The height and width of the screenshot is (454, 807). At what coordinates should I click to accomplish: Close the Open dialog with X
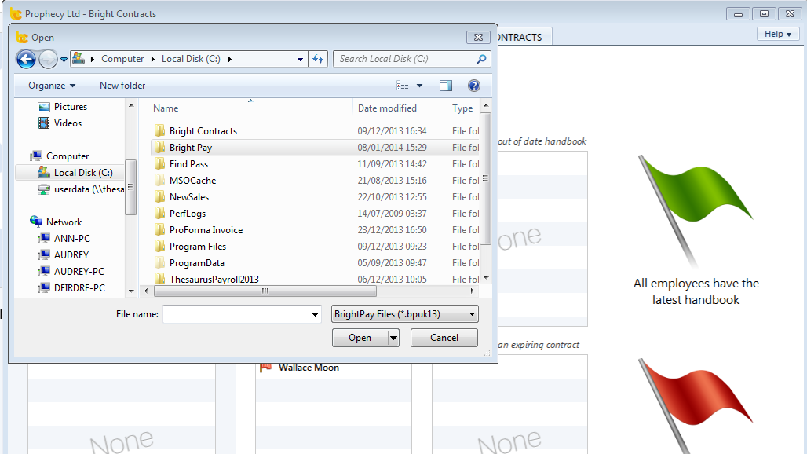pyautogui.click(x=478, y=37)
